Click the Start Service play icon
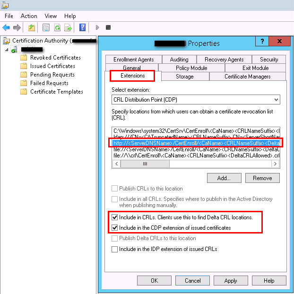The image size is (294, 294). point(98,27)
